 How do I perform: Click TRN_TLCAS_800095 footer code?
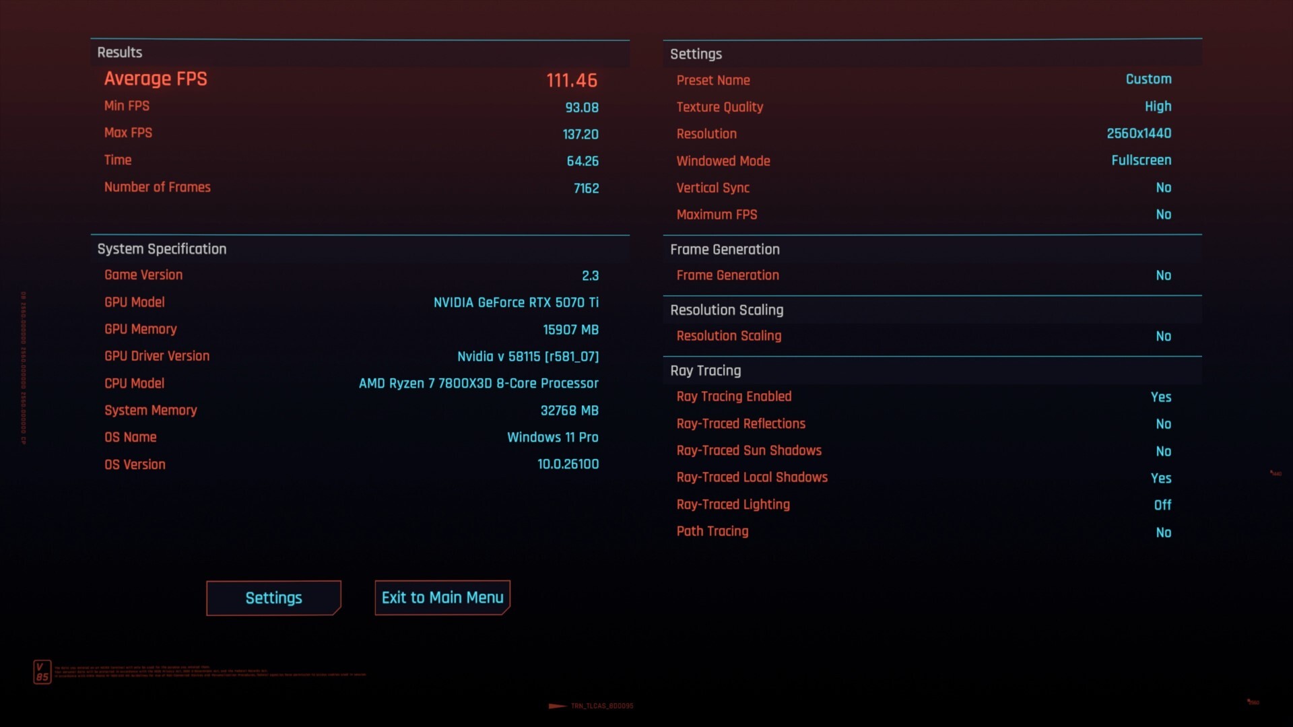[x=601, y=706]
